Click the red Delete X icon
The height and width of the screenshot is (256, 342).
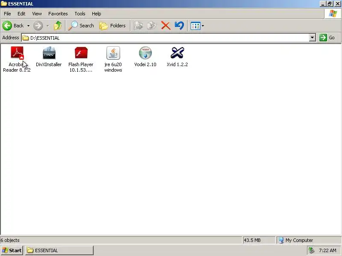166,26
